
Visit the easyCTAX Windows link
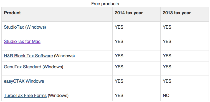click(24, 81)
